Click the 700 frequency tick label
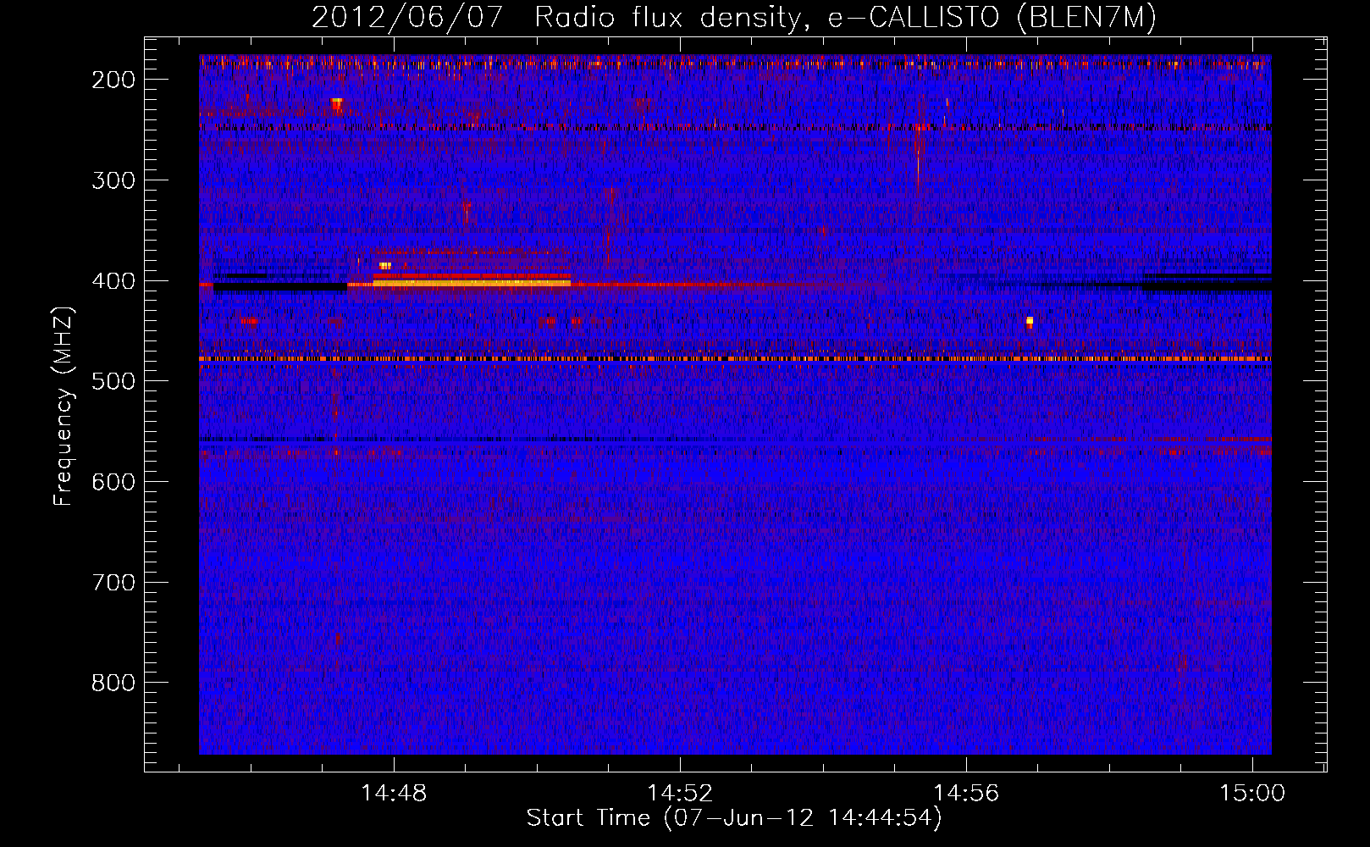 [x=113, y=583]
